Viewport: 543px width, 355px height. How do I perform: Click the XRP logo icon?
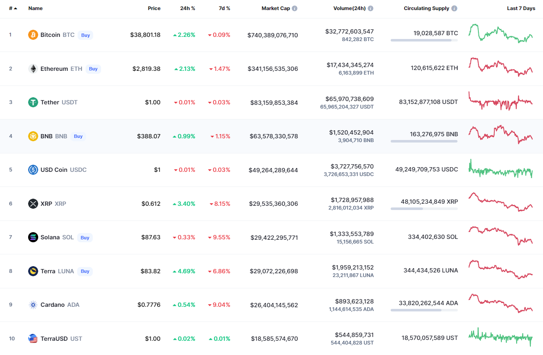pos(33,204)
